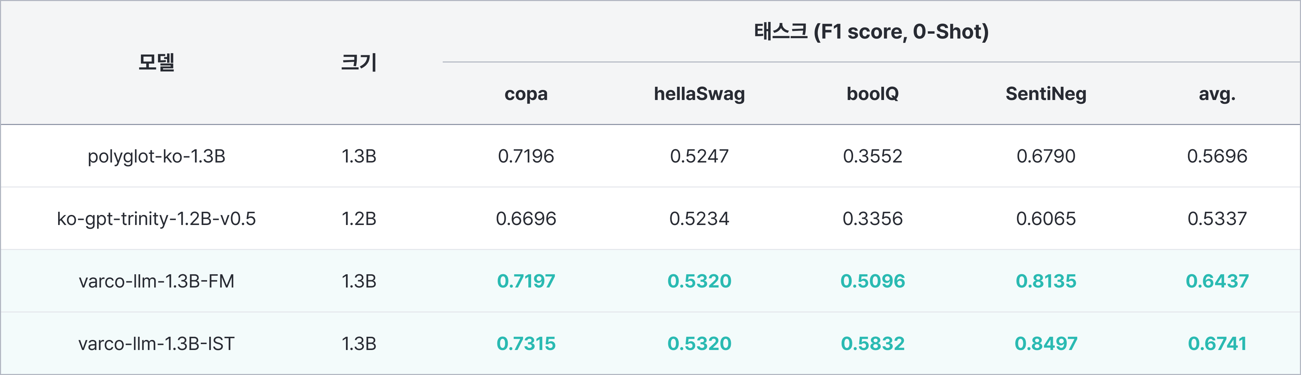Screen dimensions: 1301x375
Task: Click the SentiNeg column header
Action: [1046, 94]
